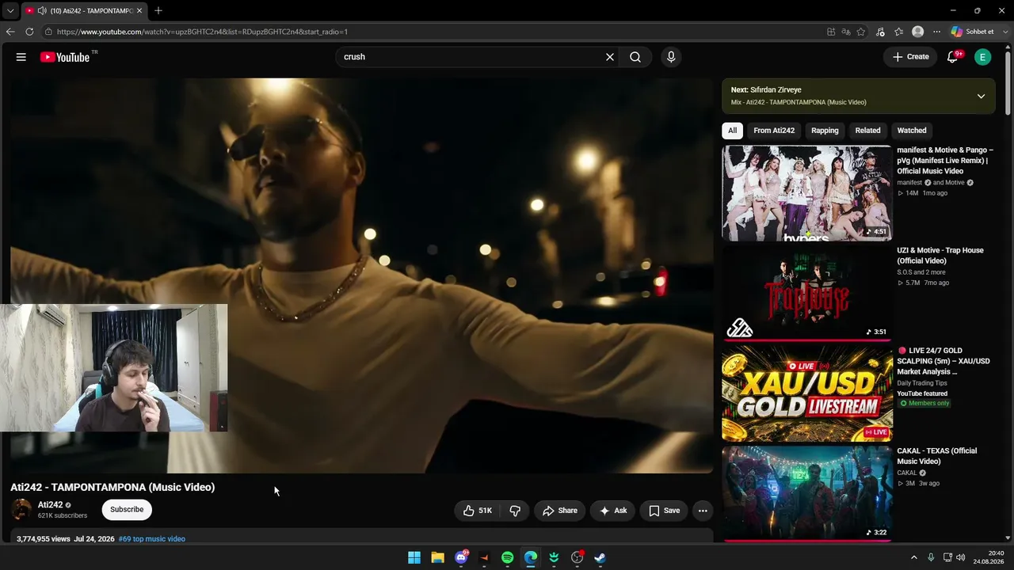Mute the tab via its speaker icon
The height and width of the screenshot is (570, 1014).
tap(40, 11)
